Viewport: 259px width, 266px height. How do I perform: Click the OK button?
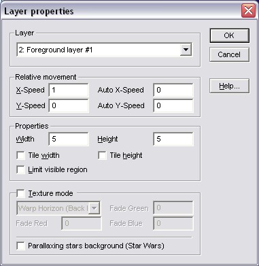pos(229,35)
